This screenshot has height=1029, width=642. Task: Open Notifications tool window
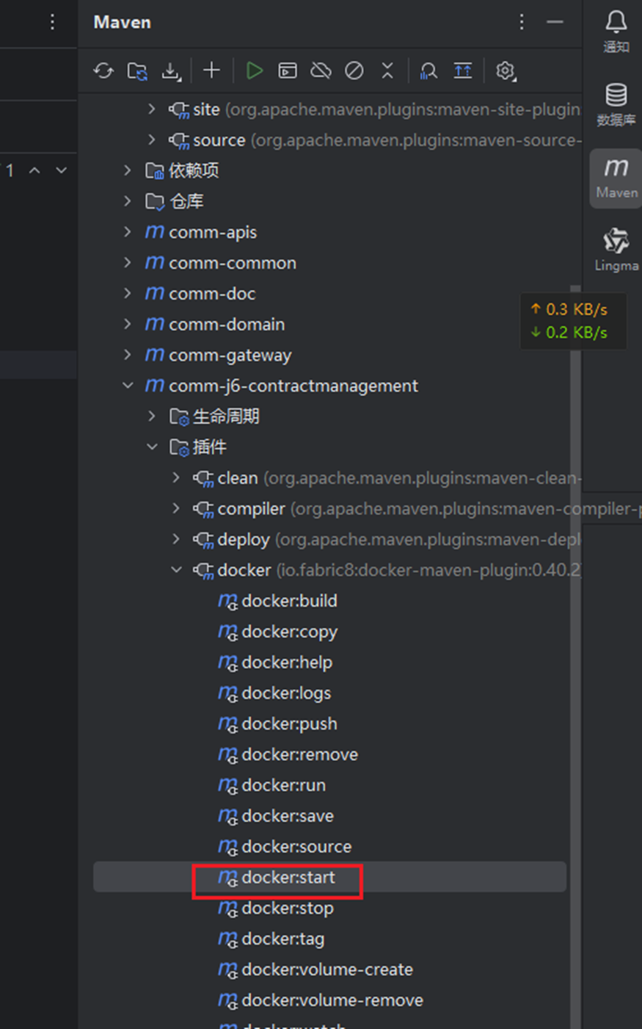click(616, 32)
